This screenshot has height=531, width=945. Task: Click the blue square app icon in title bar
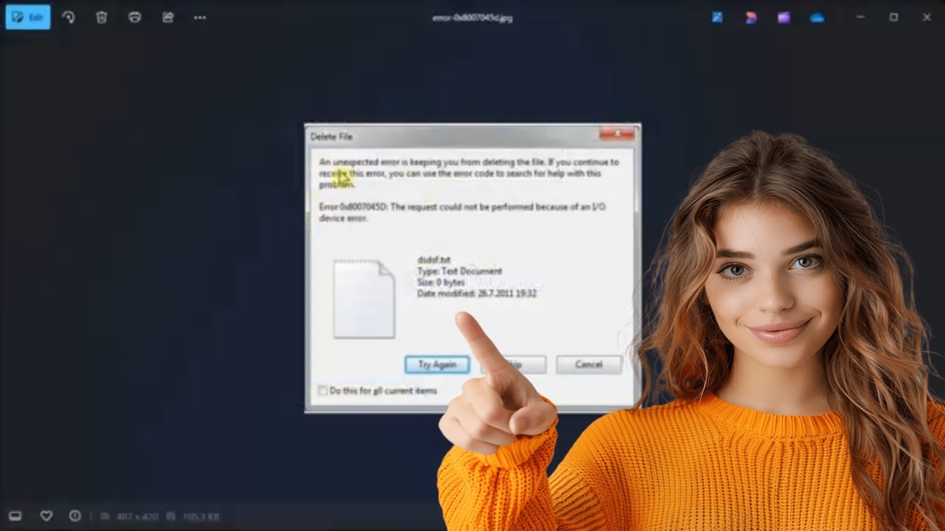click(718, 17)
